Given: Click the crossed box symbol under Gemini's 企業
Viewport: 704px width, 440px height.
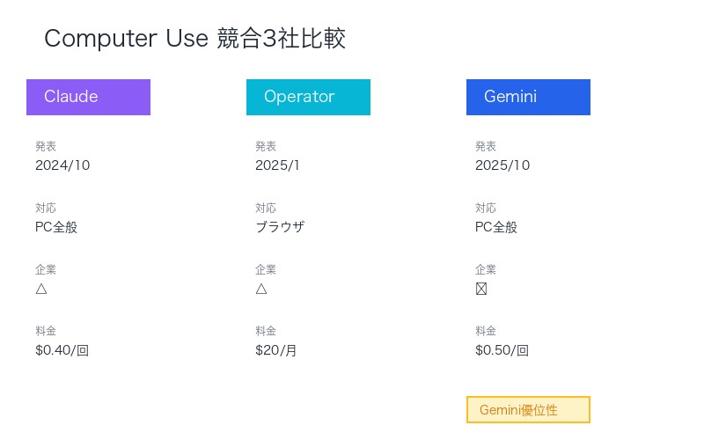Looking at the screenshot, I should point(481,289).
